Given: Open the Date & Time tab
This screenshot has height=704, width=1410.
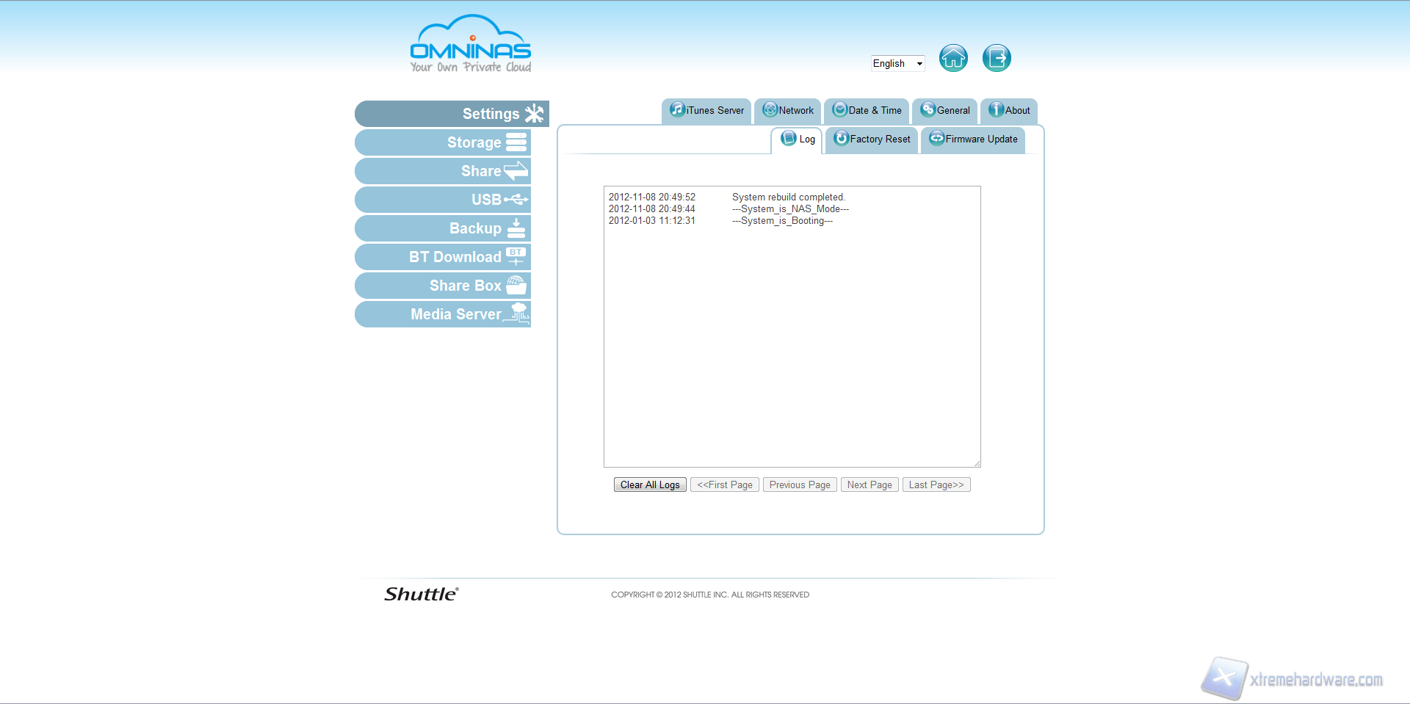Looking at the screenshot, I should click(867, 111).
